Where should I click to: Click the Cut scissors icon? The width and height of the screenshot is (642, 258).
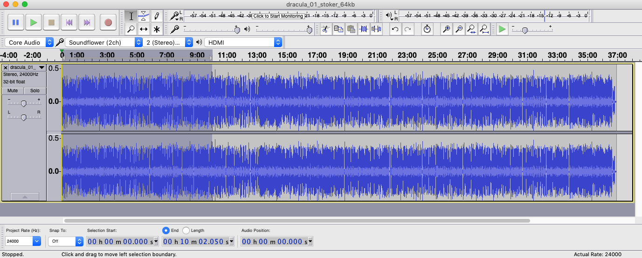[326, 29]
